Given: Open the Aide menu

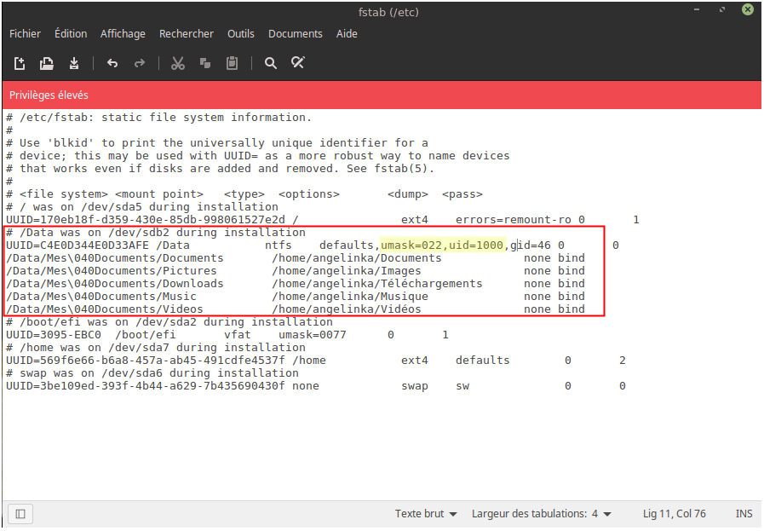Looking at the screenshot, I should (x=347, y=33).
